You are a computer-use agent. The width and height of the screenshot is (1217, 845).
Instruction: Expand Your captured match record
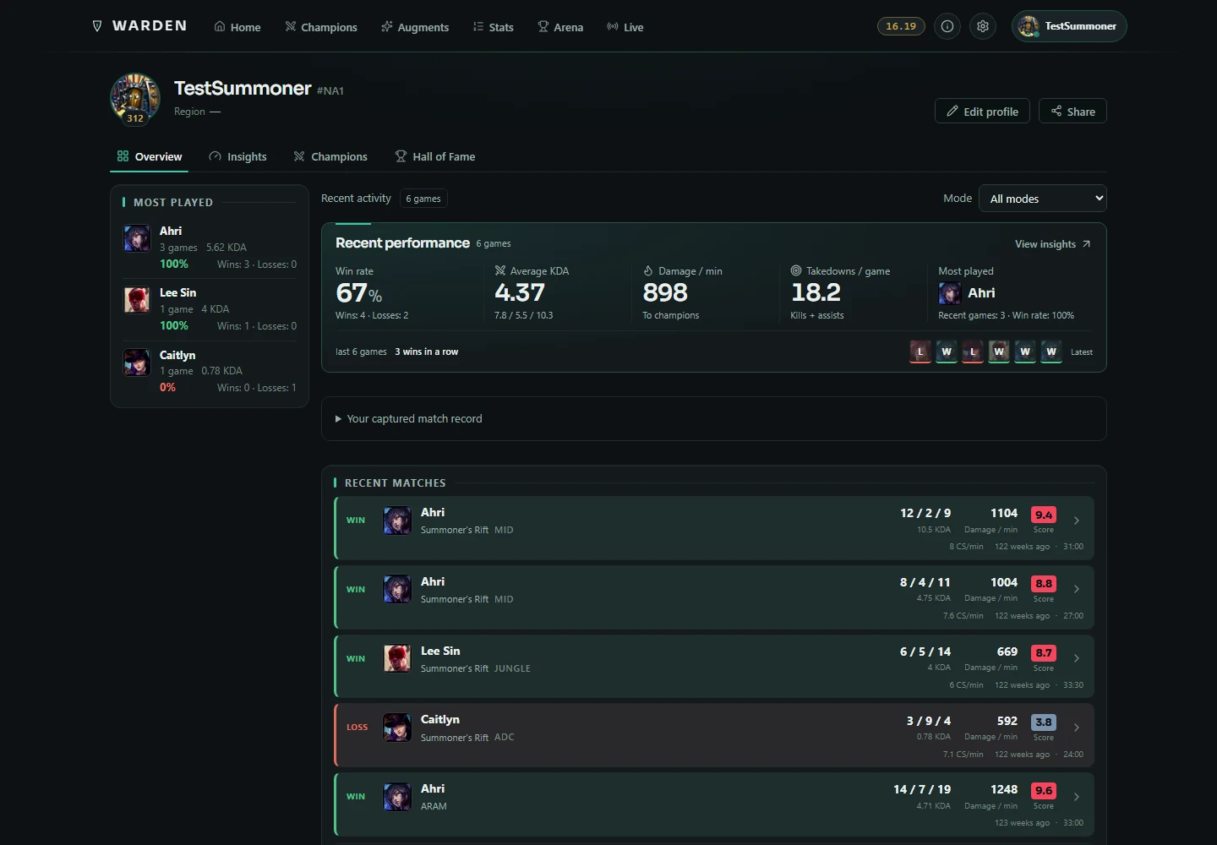(714, 418)
